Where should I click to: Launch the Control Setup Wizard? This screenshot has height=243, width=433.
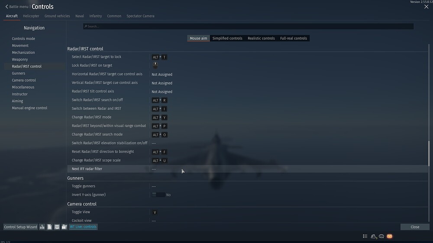point(21,227)
